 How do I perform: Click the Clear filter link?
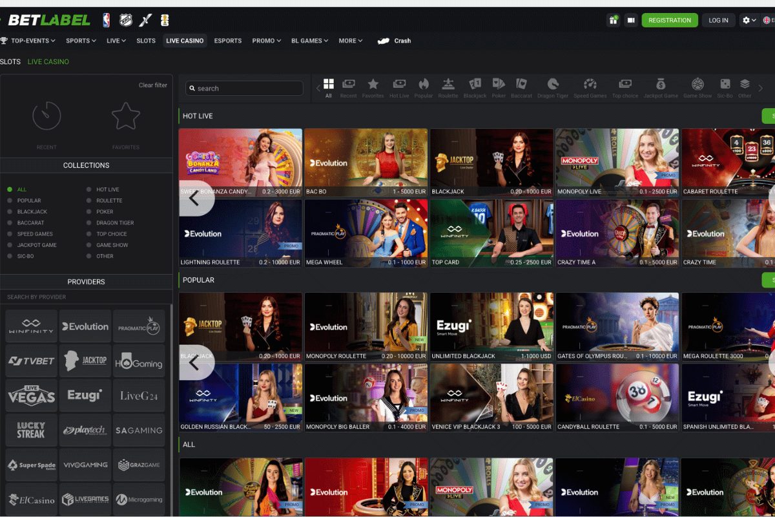pyautogui.click(x=153, y=85)
